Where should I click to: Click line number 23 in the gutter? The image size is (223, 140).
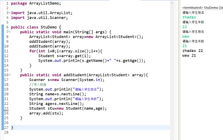(x=6, y=108)
